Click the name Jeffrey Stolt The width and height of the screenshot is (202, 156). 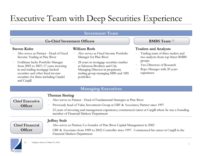pyautogui.click(x=57, y=121)
